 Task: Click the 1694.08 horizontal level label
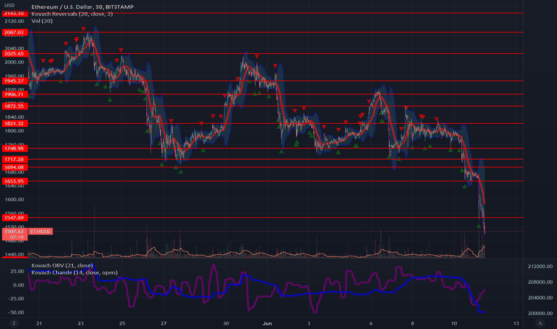click(14, 167)
